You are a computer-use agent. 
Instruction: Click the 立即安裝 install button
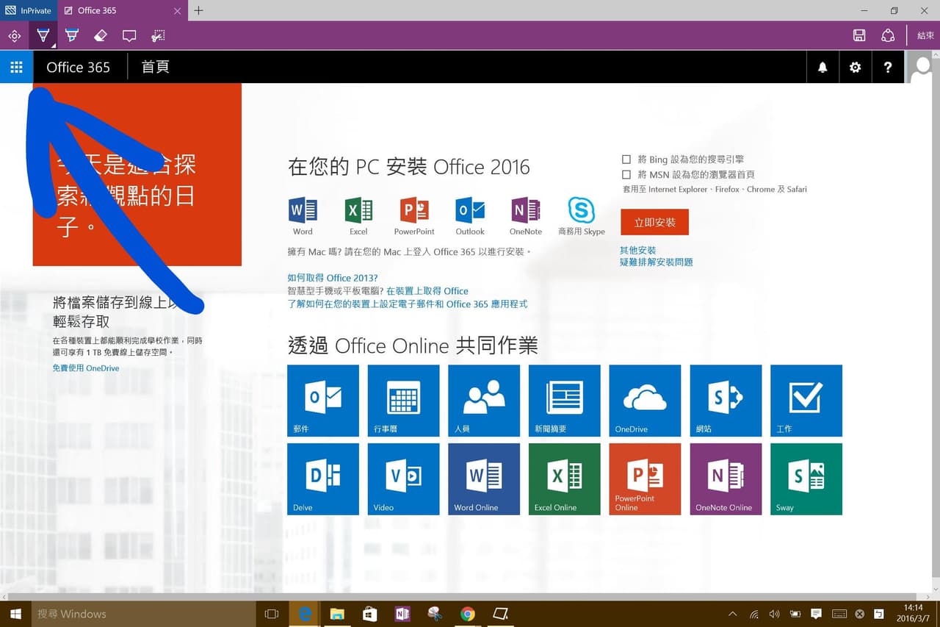click(654, 222)
